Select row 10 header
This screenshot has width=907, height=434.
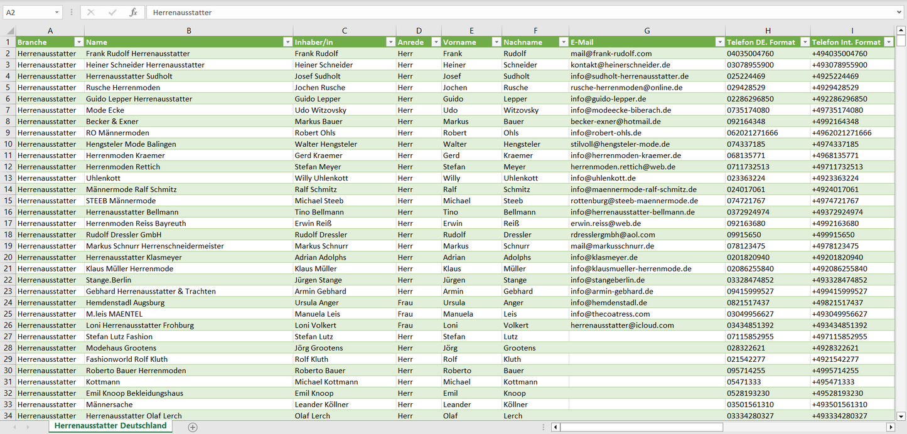tap(8, 144)
